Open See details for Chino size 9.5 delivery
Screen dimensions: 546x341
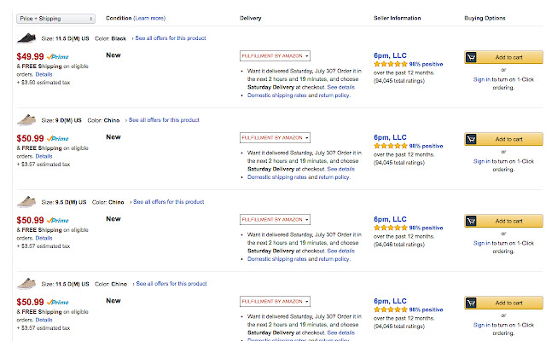341,251
